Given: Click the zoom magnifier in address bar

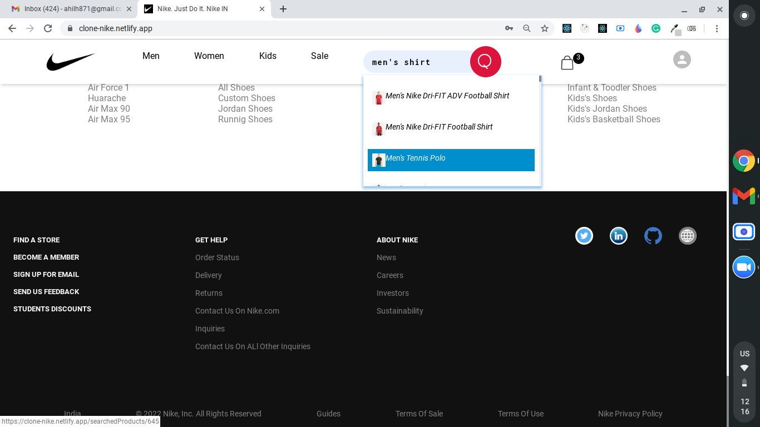Looking at the screenshot, I should 527,28.
